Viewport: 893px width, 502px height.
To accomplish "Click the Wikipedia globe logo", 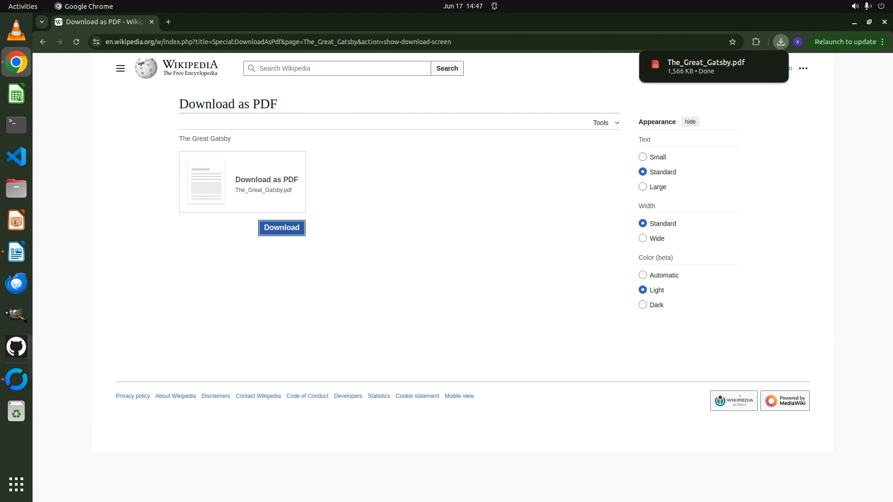I will (x=146, y=68).
